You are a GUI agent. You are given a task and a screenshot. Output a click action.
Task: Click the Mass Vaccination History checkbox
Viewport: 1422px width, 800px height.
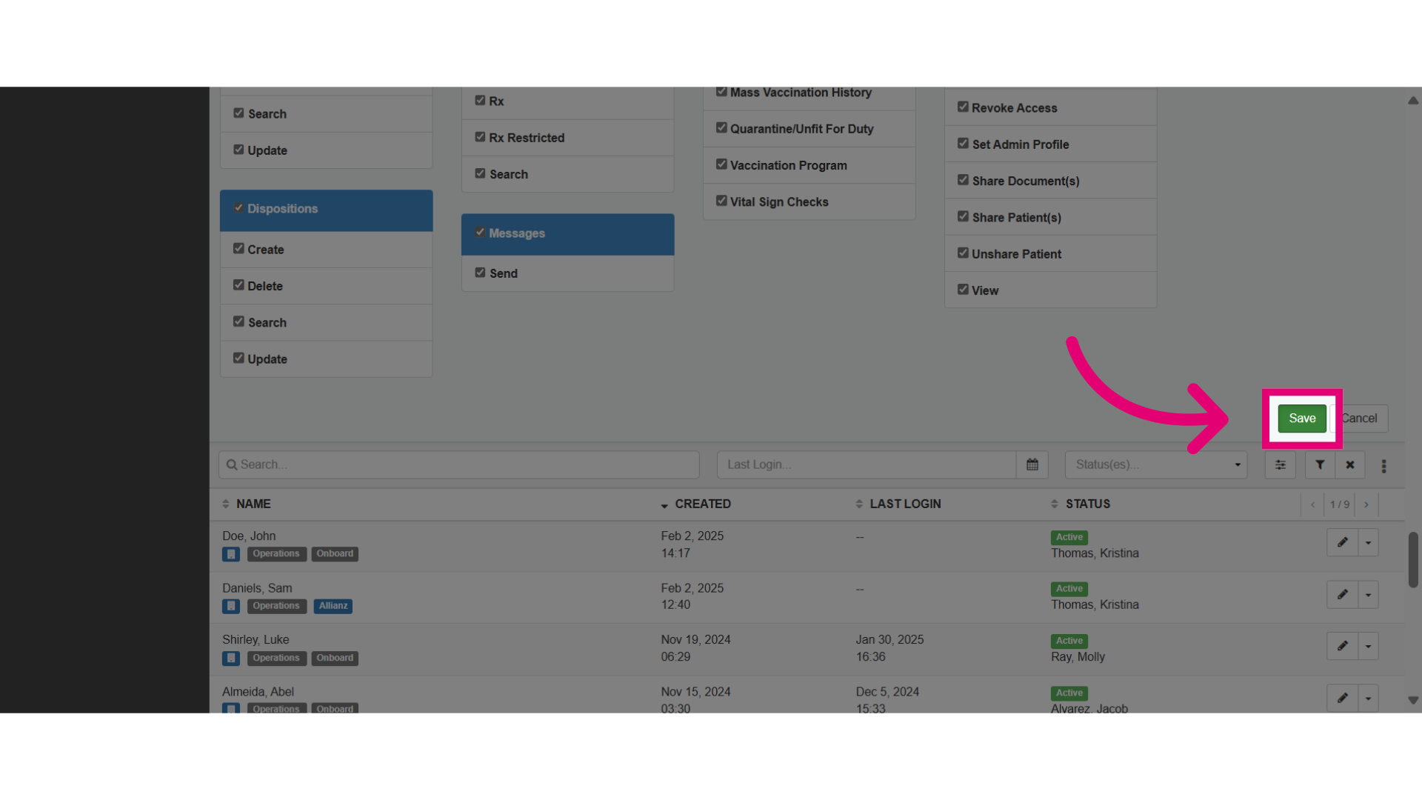[721, 92]
